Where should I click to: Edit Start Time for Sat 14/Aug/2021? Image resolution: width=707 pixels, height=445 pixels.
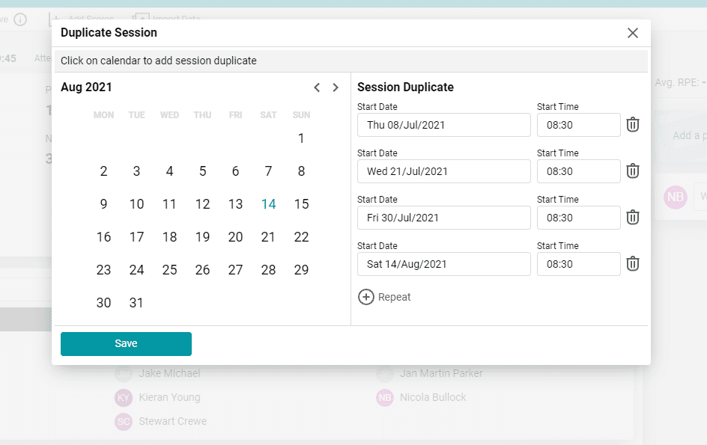pyautogui.click(x=578, y=264)
